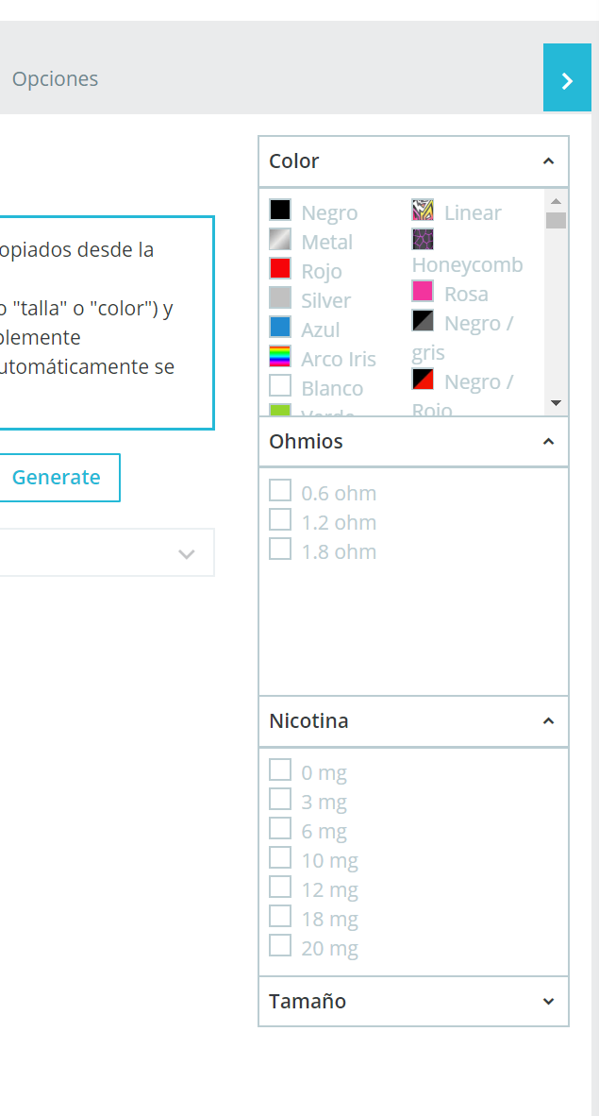599x1116 pixels.
Task: Choose the Arco Iris rainbow swatch
Action: point(280,357)
